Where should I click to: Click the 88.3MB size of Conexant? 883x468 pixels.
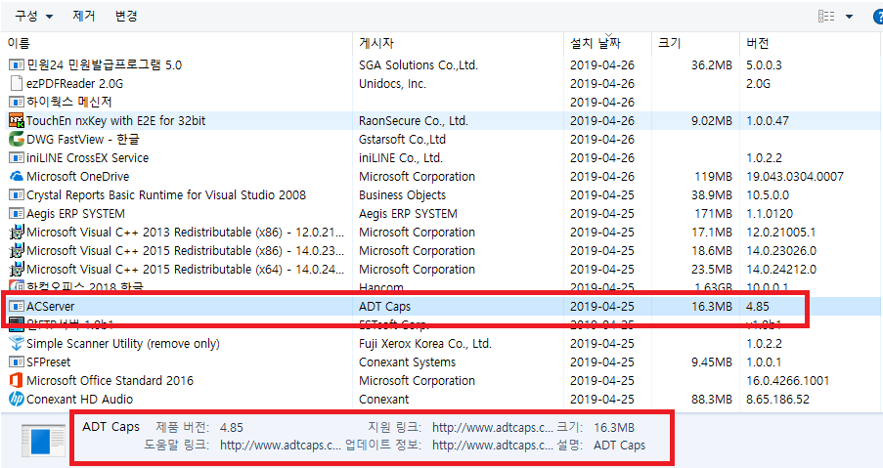(x=712, y=400)
